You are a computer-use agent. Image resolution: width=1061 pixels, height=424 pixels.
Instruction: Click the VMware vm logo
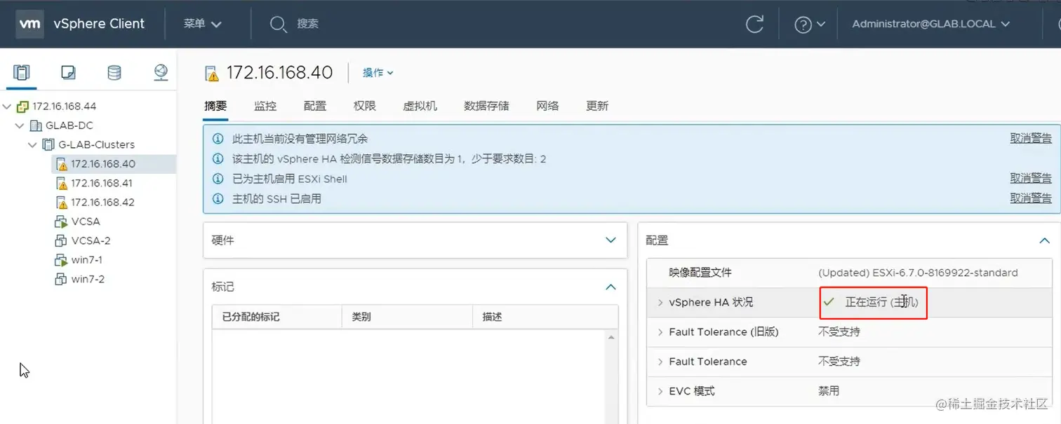[x=30, y=24]
